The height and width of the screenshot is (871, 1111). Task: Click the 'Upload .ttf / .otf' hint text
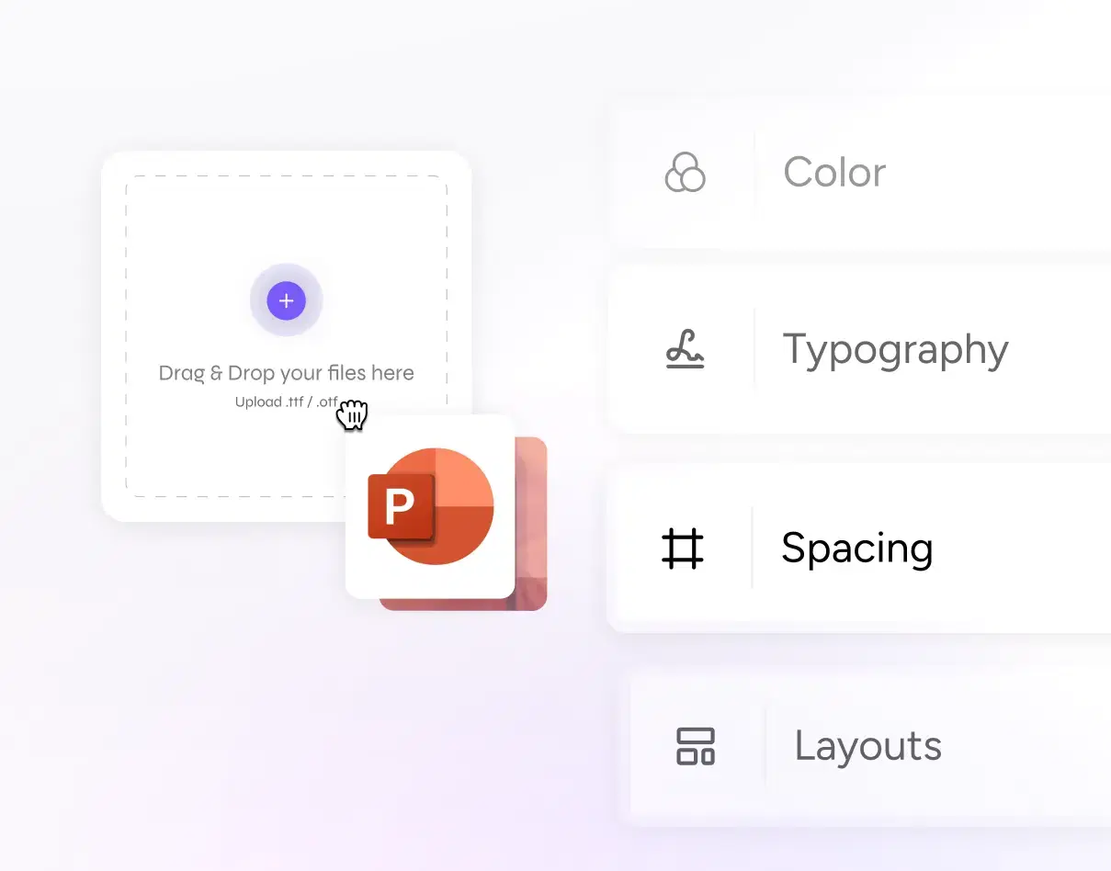(x=287, y=402)
